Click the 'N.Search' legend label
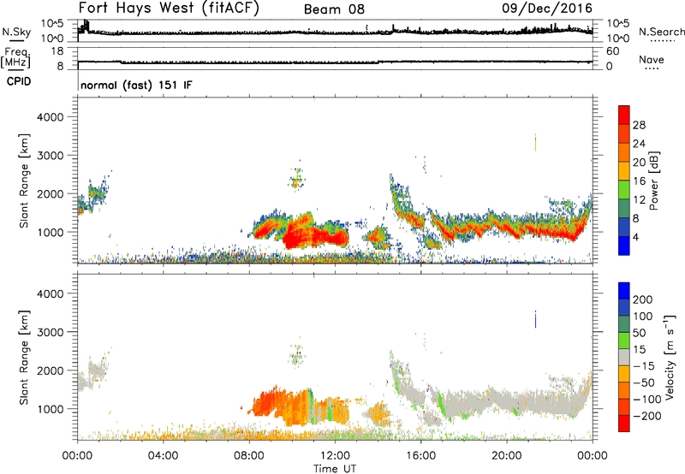Viewport: 685px width, 474px height. pos(662,32)
